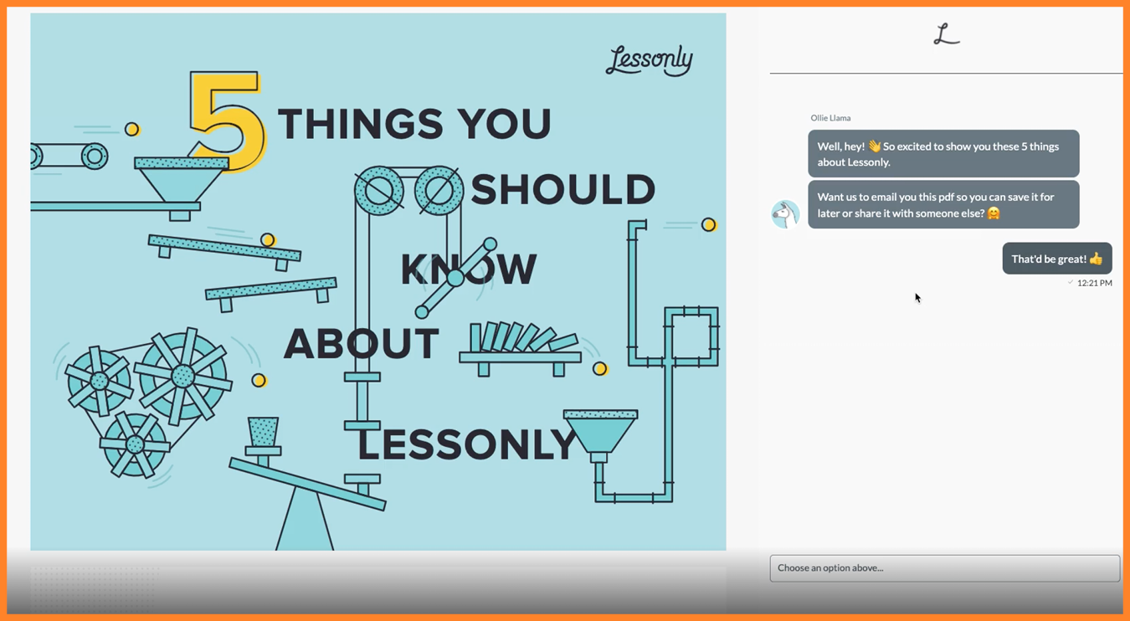Click the thumbs-up emoji in the reply
This screenshot has height=621, width=1130.
click(1097, 259)
